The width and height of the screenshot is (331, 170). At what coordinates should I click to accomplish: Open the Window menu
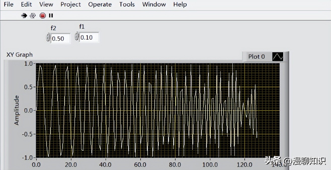click(x=154, y=4)
